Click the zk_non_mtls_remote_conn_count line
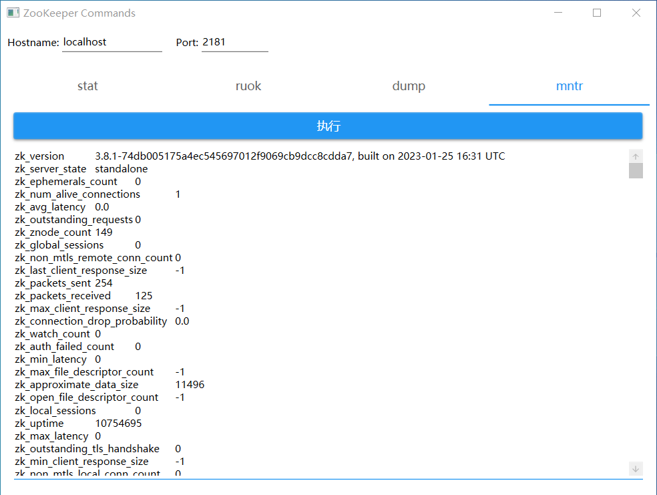The image size is (657, 495). click(x=97, y=258)
